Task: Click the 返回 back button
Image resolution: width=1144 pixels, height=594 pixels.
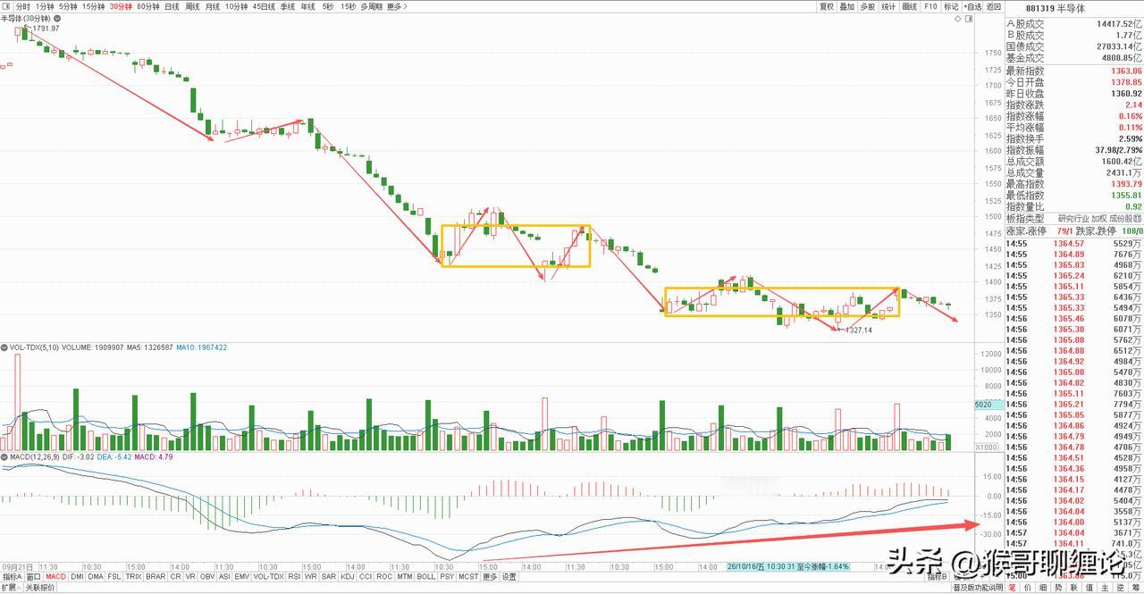Action: [993, 6]
